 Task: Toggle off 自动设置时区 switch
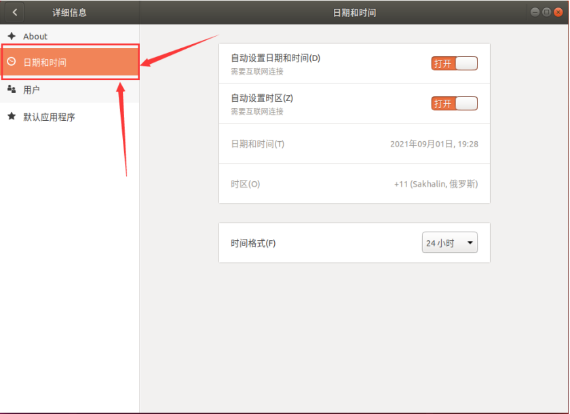[455, 104]
